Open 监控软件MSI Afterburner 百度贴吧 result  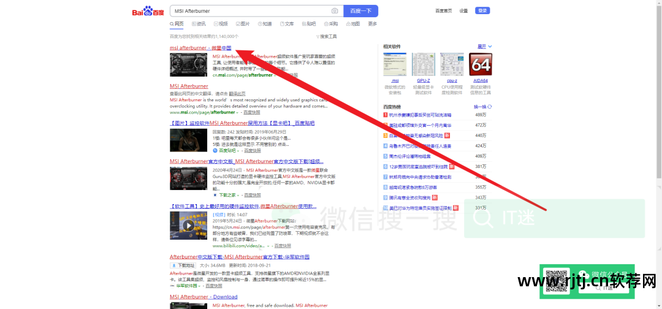tap(242, 123)
